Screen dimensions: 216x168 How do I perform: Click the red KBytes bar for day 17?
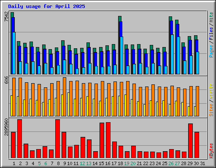(x=115, y=150)
